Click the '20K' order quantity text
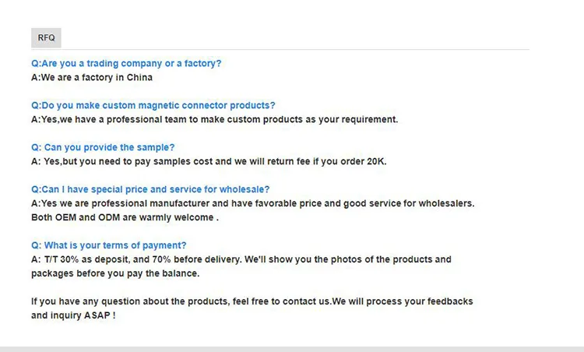 [x=375, y=161]
